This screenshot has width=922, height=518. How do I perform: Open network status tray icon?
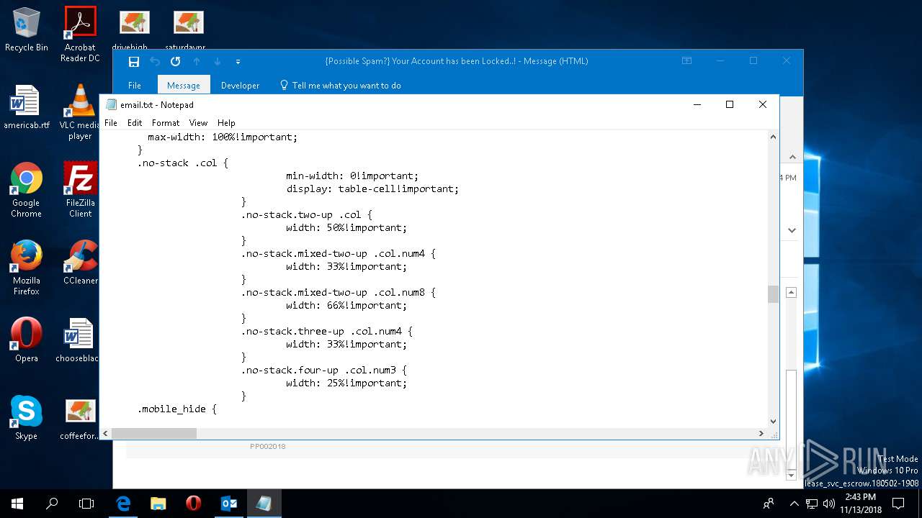tap(813, 504)
